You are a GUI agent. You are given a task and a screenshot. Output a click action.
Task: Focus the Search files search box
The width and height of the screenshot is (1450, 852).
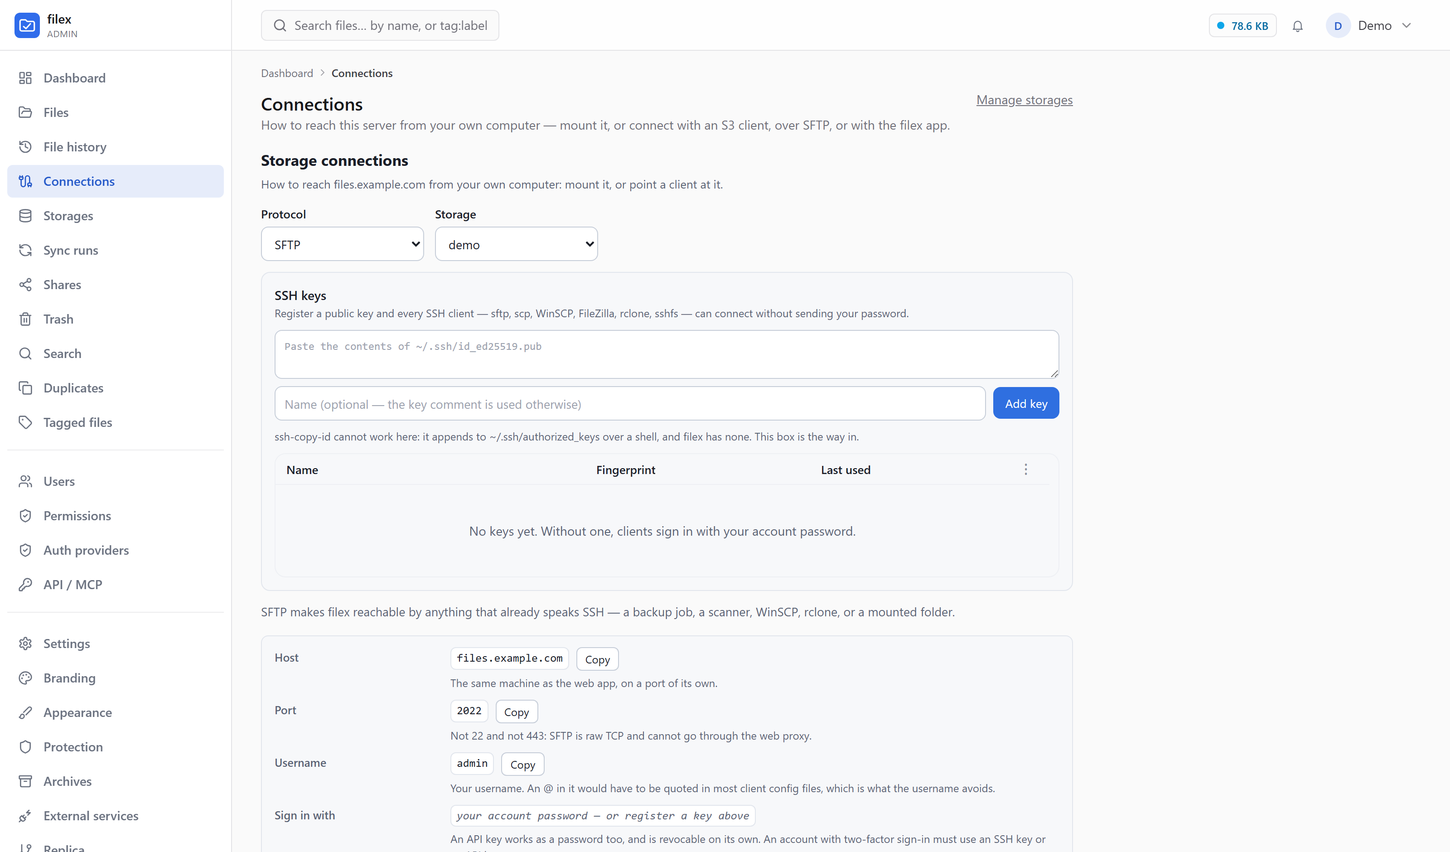[x=380, y=25]
